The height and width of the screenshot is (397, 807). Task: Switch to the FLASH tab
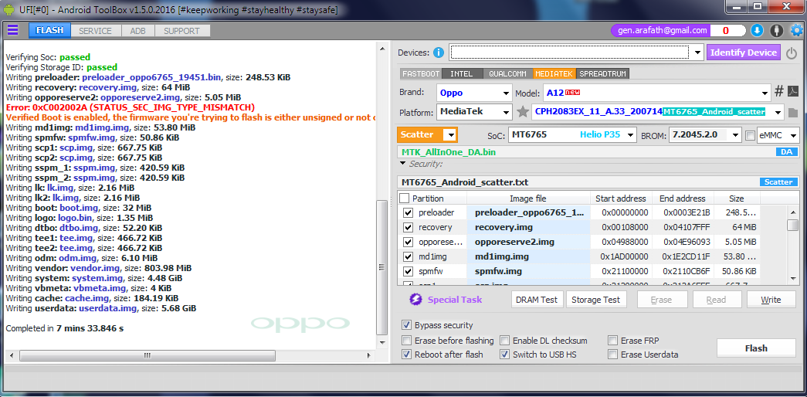50,30
